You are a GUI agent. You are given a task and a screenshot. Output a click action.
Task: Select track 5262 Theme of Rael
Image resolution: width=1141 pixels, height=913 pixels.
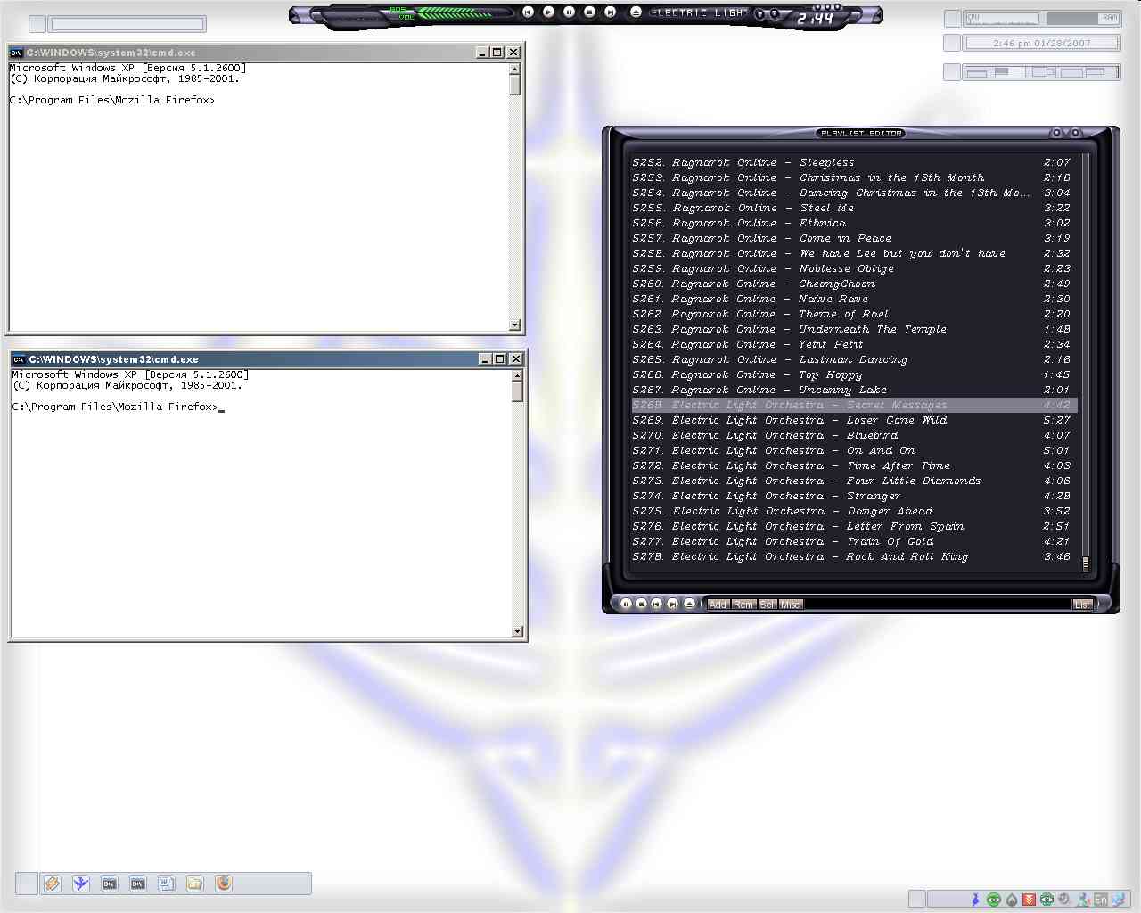tap(852, 314)
